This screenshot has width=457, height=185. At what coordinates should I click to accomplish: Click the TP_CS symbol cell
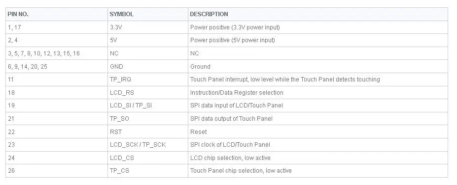[x=148, y=171]
